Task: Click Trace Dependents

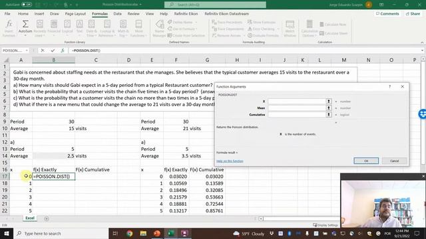Action: click(228, 29)
